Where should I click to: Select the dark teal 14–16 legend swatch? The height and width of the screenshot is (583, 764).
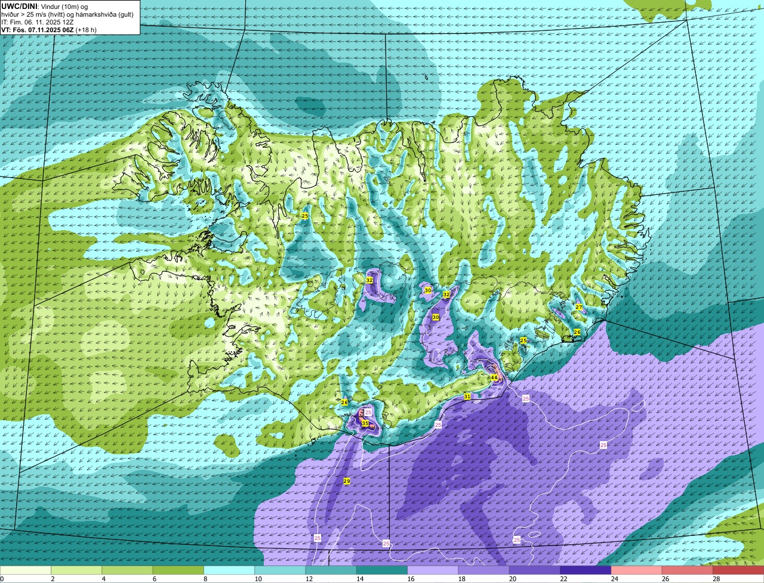tap(382, 570)
